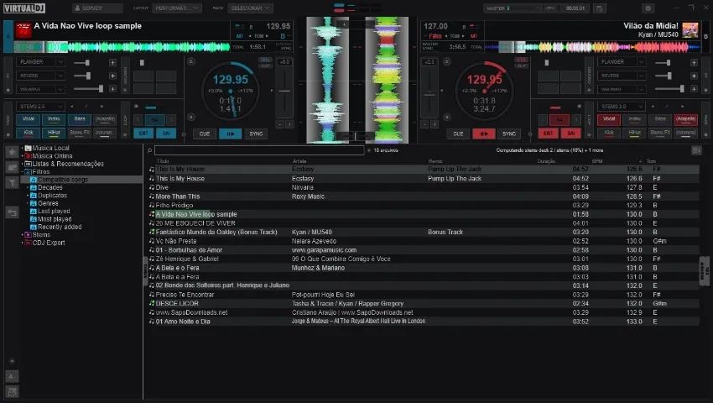Toggle the Instru stem on left deck
Screen dimensions: 713x403
click(54, 119)
